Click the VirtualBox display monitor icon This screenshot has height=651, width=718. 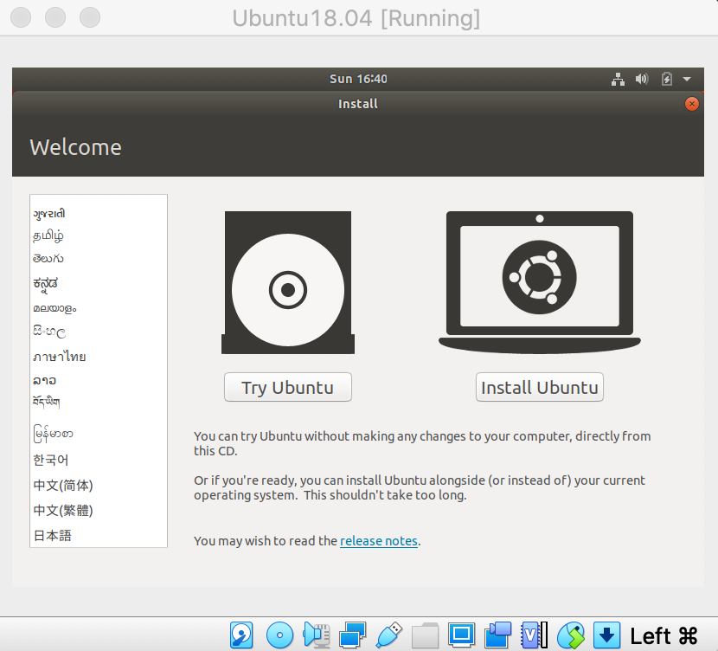[461, 635]
